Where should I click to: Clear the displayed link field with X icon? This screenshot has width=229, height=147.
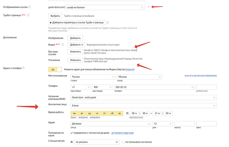click(142, 7)
